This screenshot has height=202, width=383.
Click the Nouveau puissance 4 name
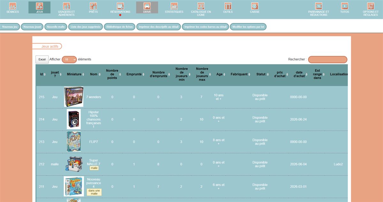click(x=94, y=183)
